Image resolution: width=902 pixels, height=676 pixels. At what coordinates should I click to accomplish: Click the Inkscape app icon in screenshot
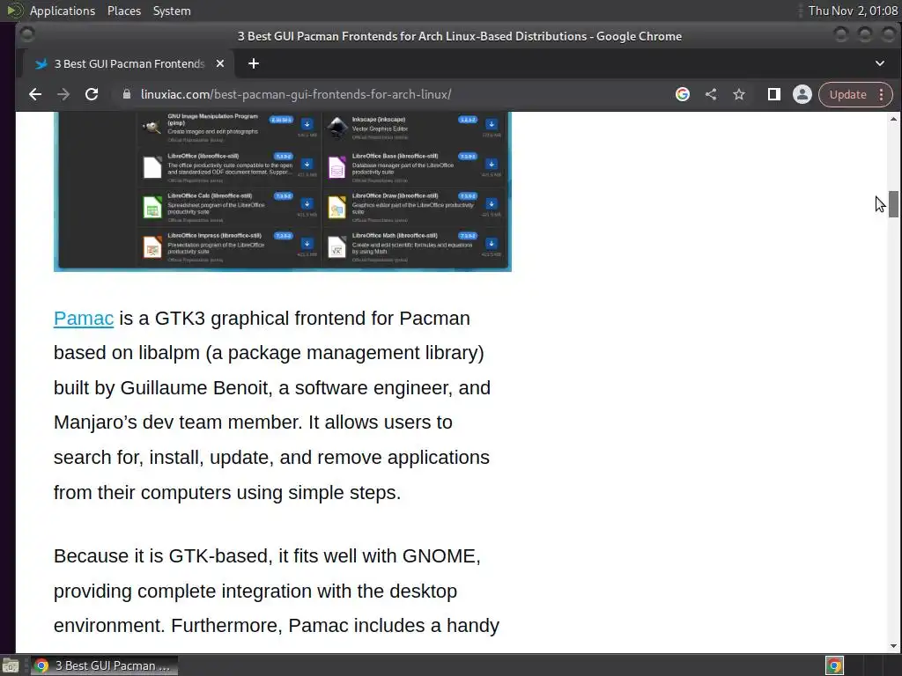337,128
